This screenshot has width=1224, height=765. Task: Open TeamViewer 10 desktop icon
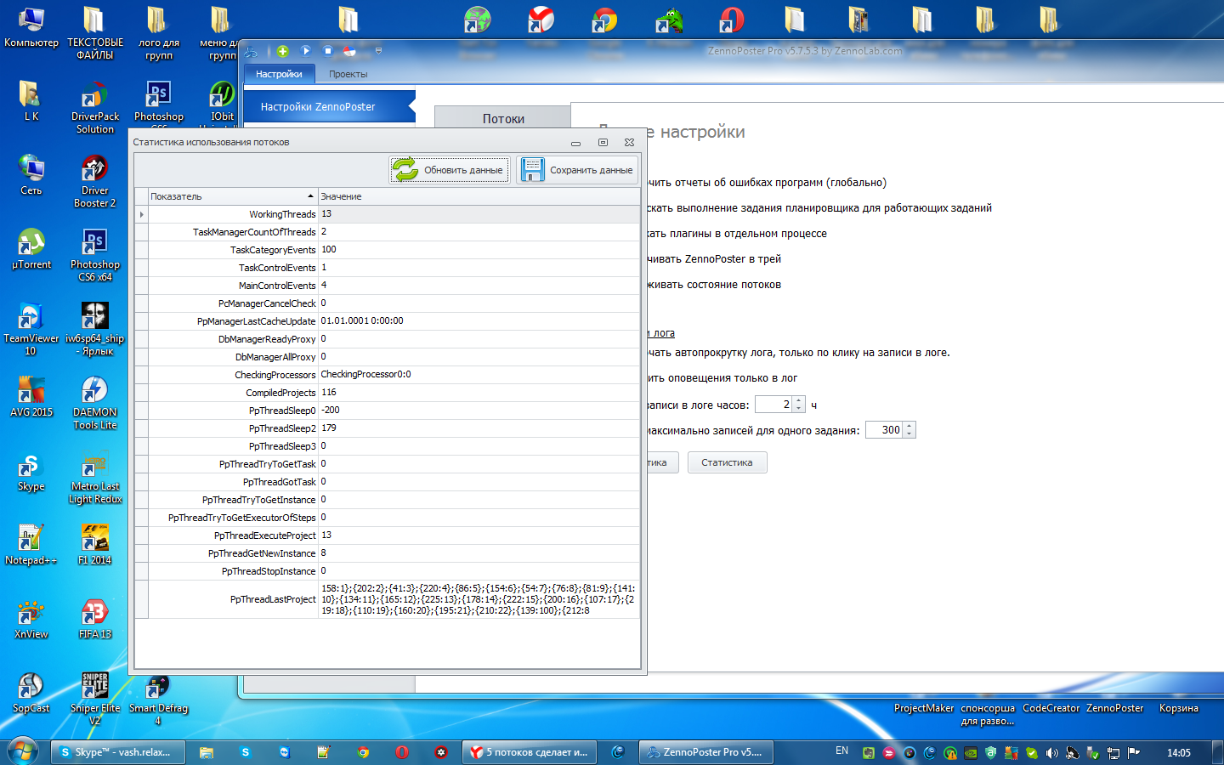pyautogui.click(x=31, y=329)
